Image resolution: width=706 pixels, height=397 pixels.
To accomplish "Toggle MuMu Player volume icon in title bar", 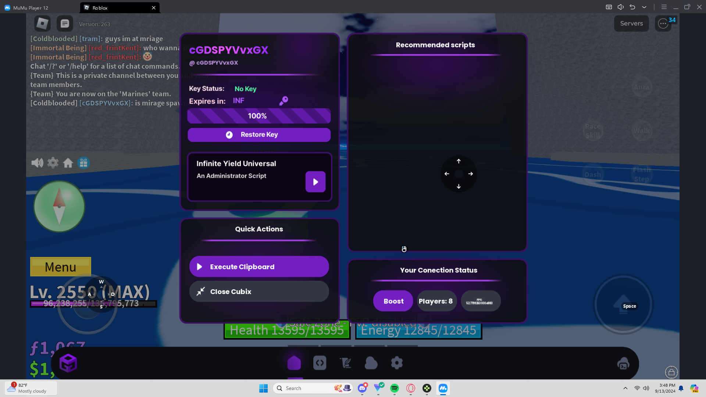I will coord(621,7).
